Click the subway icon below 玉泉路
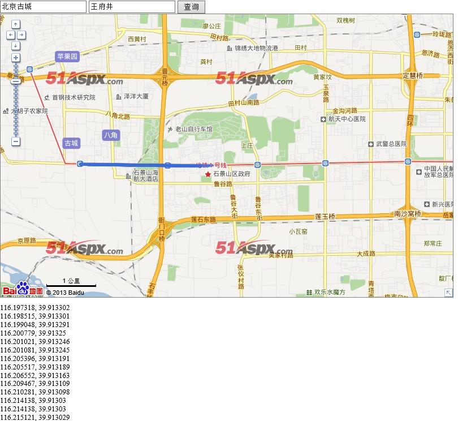The height and width of the screenshot is (421, 458). pos(325,163)
